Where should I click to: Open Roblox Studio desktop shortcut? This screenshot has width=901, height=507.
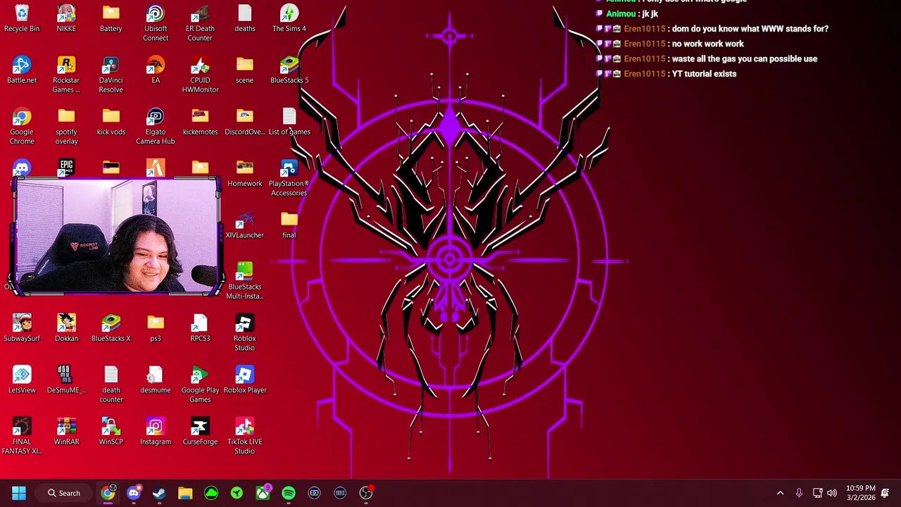245,333
